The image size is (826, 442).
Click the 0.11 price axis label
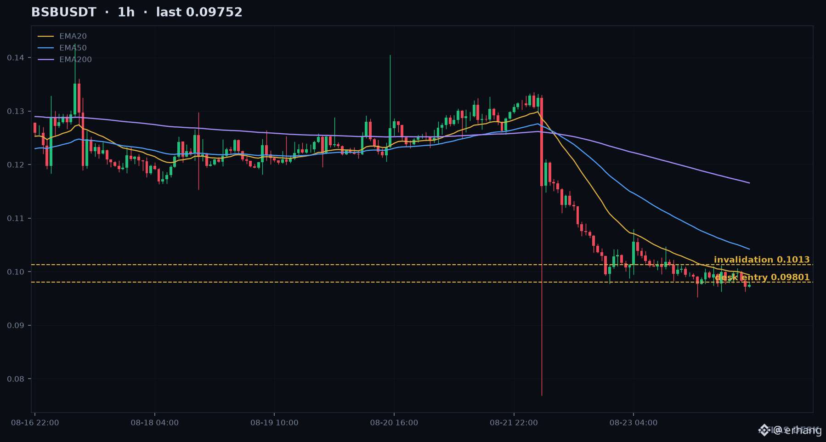[x=16, y=218]
